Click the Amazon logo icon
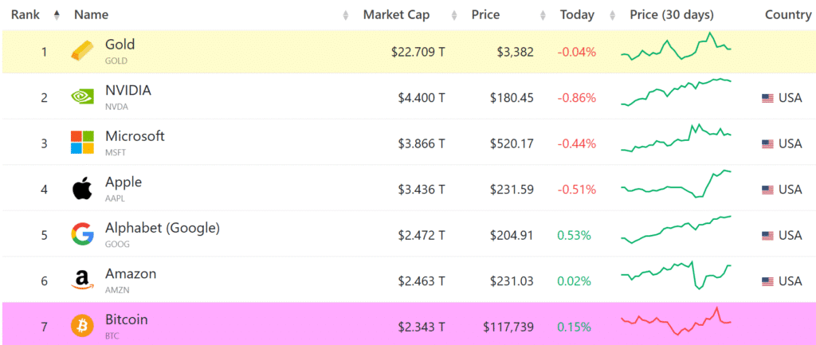This screenshot has height=345, width=816. point(82,280)
